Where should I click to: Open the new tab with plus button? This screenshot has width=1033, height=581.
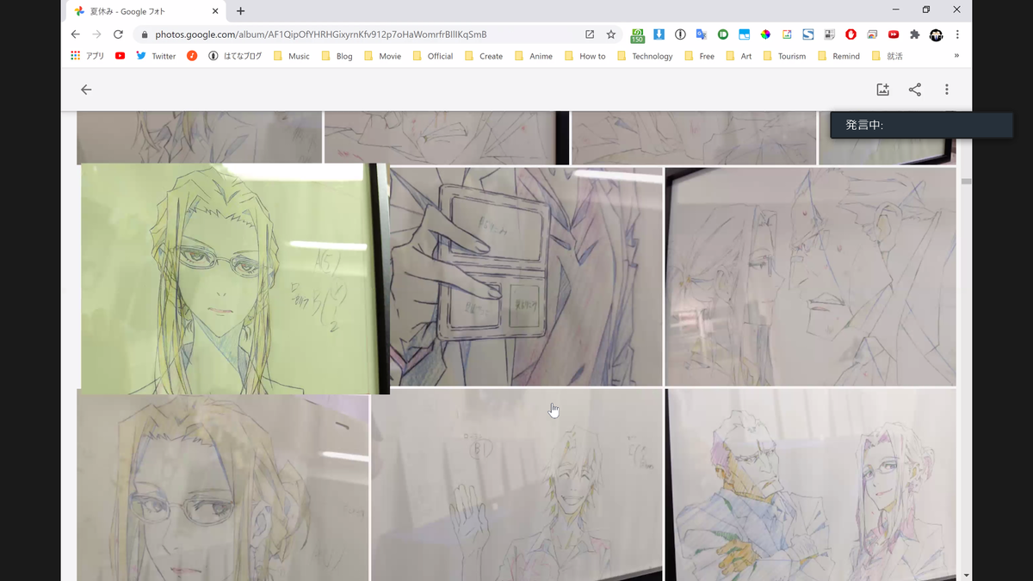click(240, 11)
